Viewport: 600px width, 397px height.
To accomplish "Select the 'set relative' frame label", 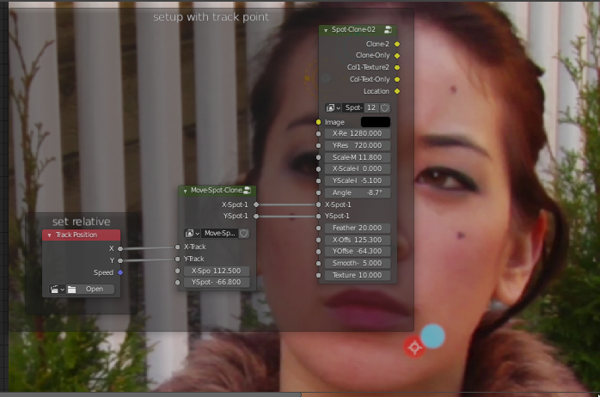I will 81,222.
